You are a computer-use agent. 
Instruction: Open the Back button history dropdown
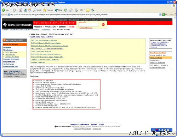pyautogui.click(x=10, y=10)
